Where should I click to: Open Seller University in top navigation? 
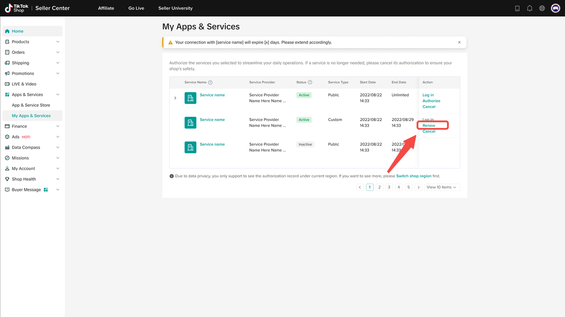(175, 8)
